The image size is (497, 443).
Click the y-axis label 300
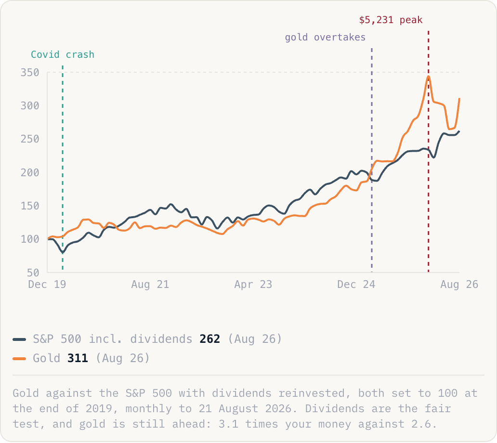click(30, 106)
